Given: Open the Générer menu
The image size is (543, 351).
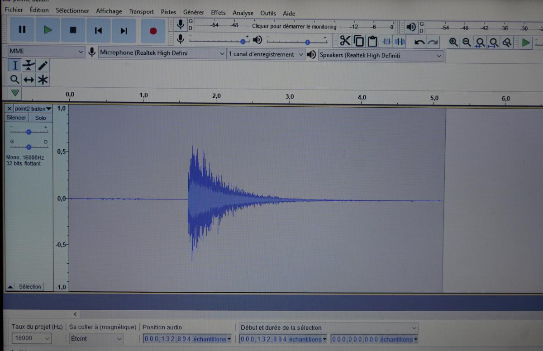Looking at the screenshot, I should click(194, 13).
